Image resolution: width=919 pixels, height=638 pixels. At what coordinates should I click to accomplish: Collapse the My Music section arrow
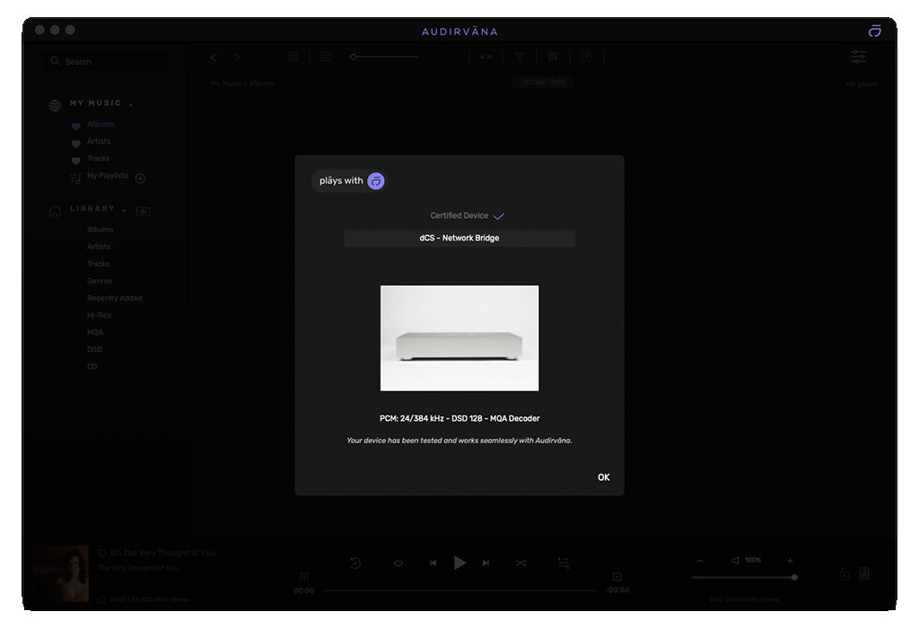[131, 105]
